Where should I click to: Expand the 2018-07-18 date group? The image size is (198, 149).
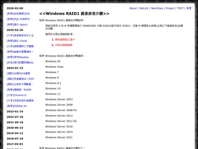tap(15, 139)
